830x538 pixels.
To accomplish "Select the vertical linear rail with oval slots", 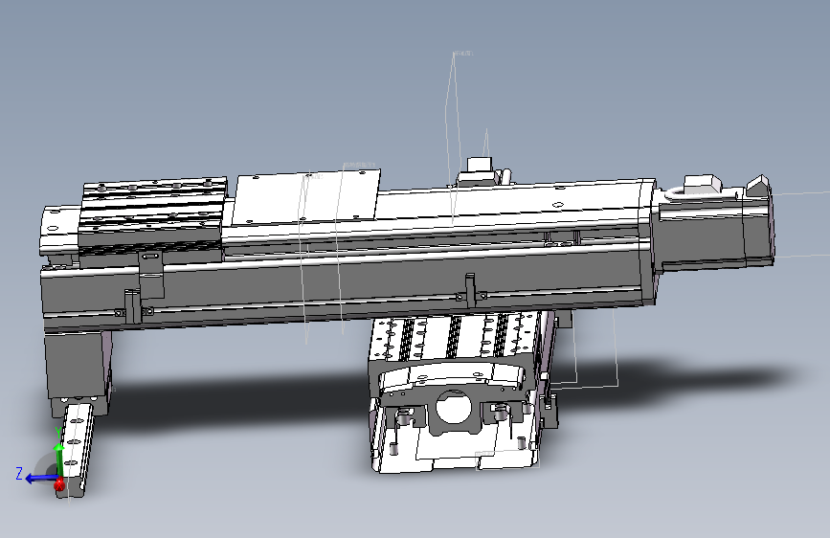I will pyautogui.click(x=75, y=450).
